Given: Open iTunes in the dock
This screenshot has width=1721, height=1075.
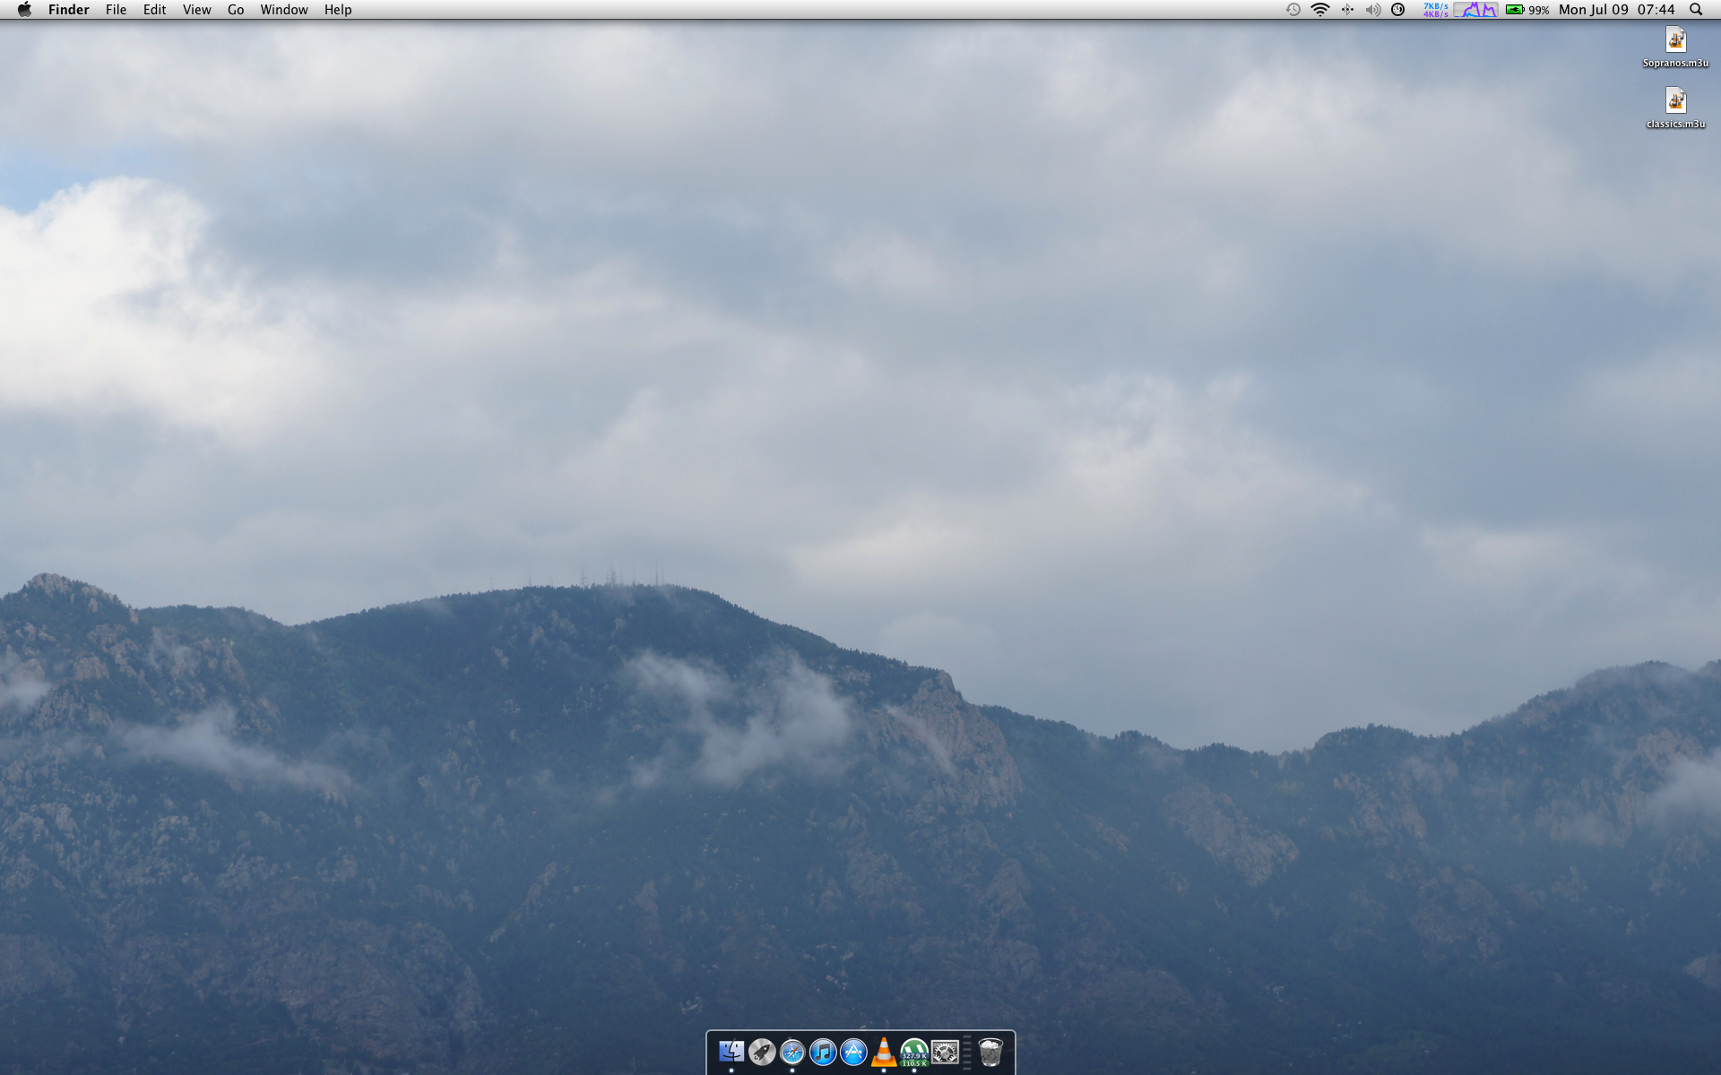Looking at the screenshot, I should (823, 1051).
